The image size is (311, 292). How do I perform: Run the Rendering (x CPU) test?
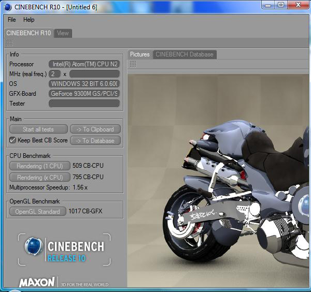tap(40, 177)
